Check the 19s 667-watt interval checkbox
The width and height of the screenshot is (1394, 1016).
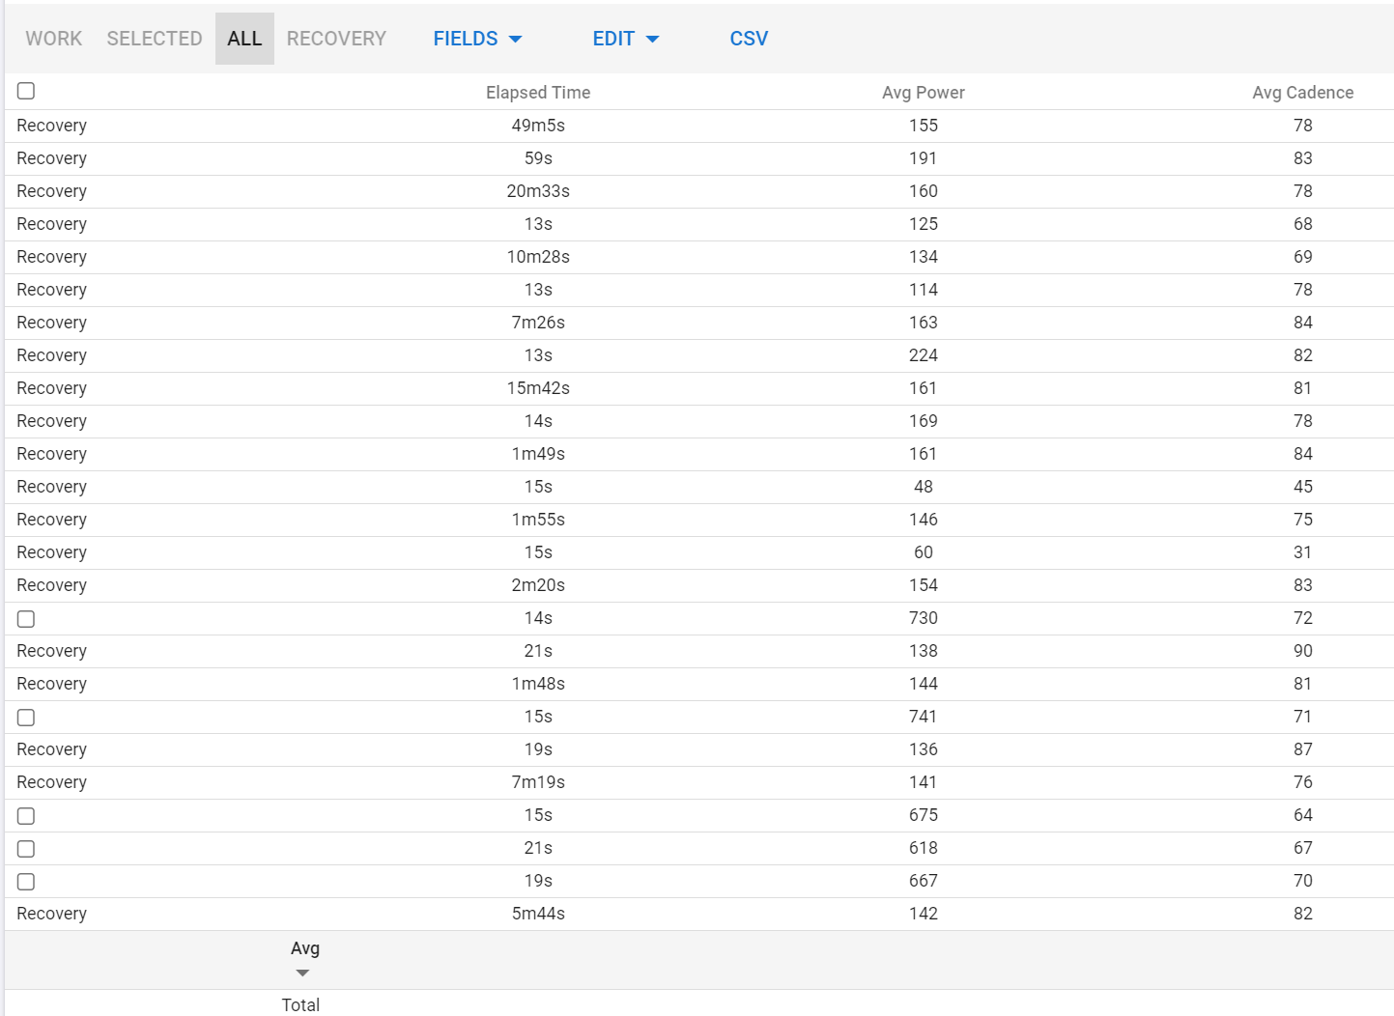tap(26, 882)
